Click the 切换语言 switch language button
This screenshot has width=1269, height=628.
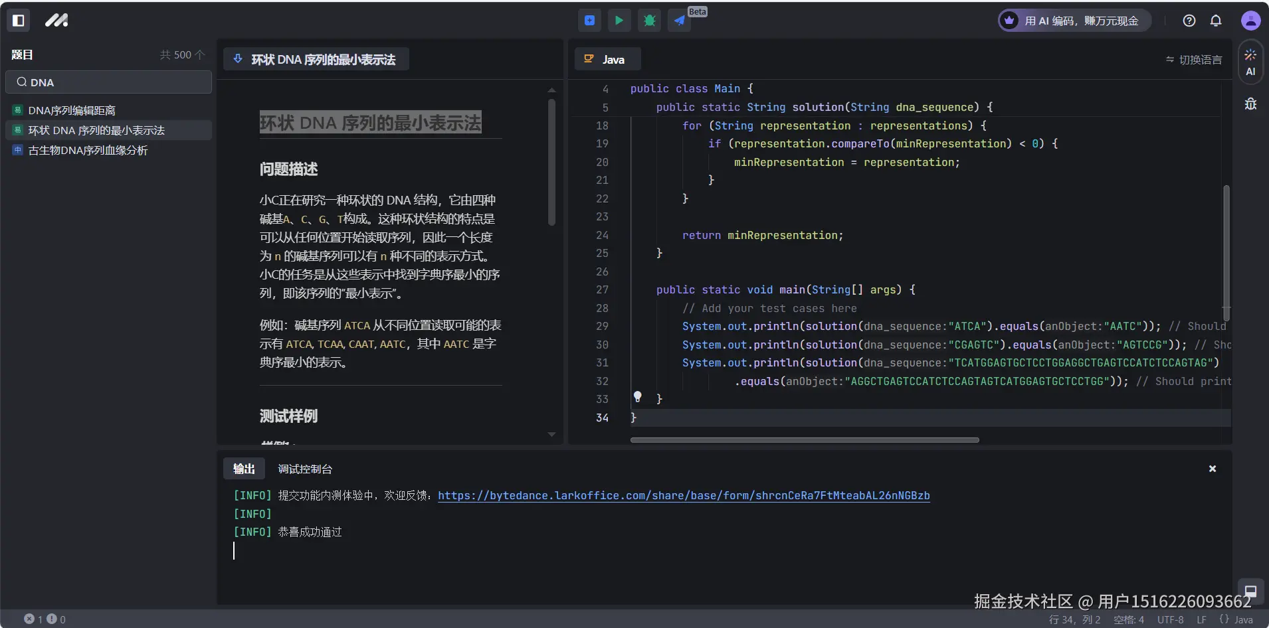1194,60
